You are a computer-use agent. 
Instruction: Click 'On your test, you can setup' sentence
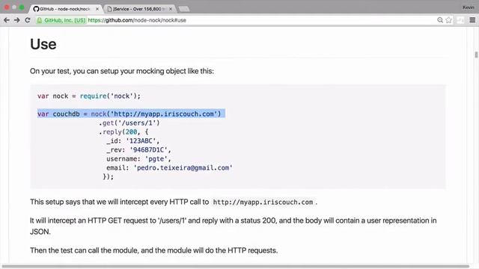(x=122, y=71)
